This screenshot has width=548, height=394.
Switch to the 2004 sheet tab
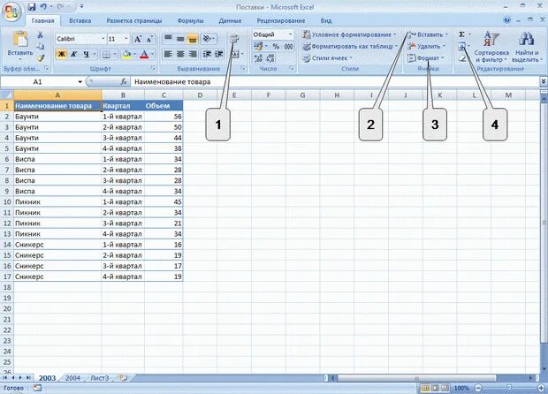(x=72, y=378)
